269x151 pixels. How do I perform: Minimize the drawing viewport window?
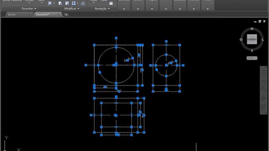[255, 21]
